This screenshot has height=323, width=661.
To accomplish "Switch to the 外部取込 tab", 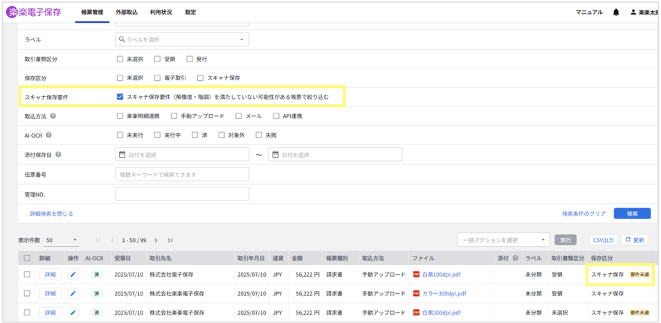I will (x=126, y=12).
